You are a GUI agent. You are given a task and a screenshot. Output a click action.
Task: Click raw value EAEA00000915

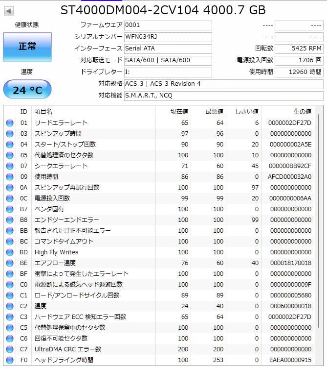click(x=290, y=360)
